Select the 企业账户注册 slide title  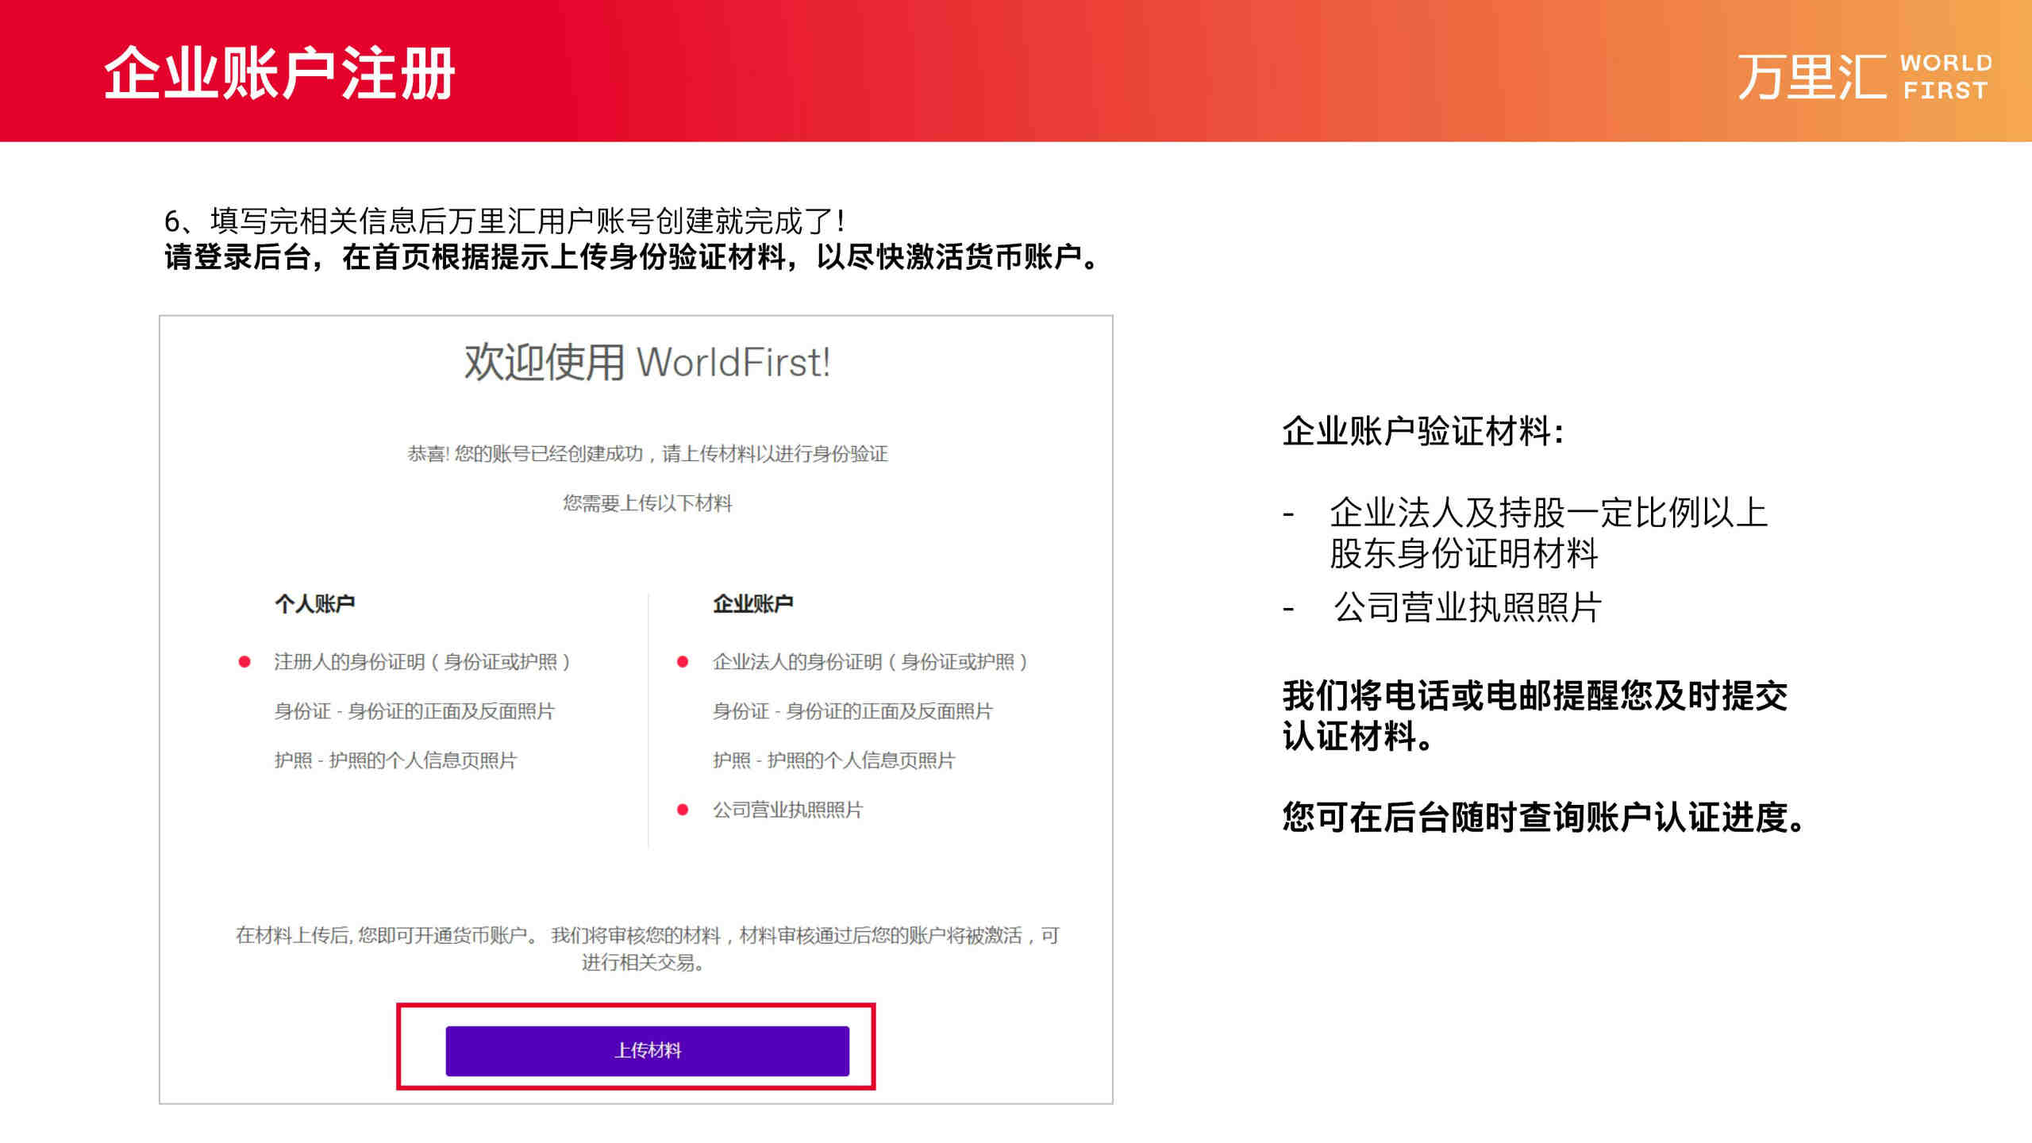pyautogui.click(x=279, y=73)
